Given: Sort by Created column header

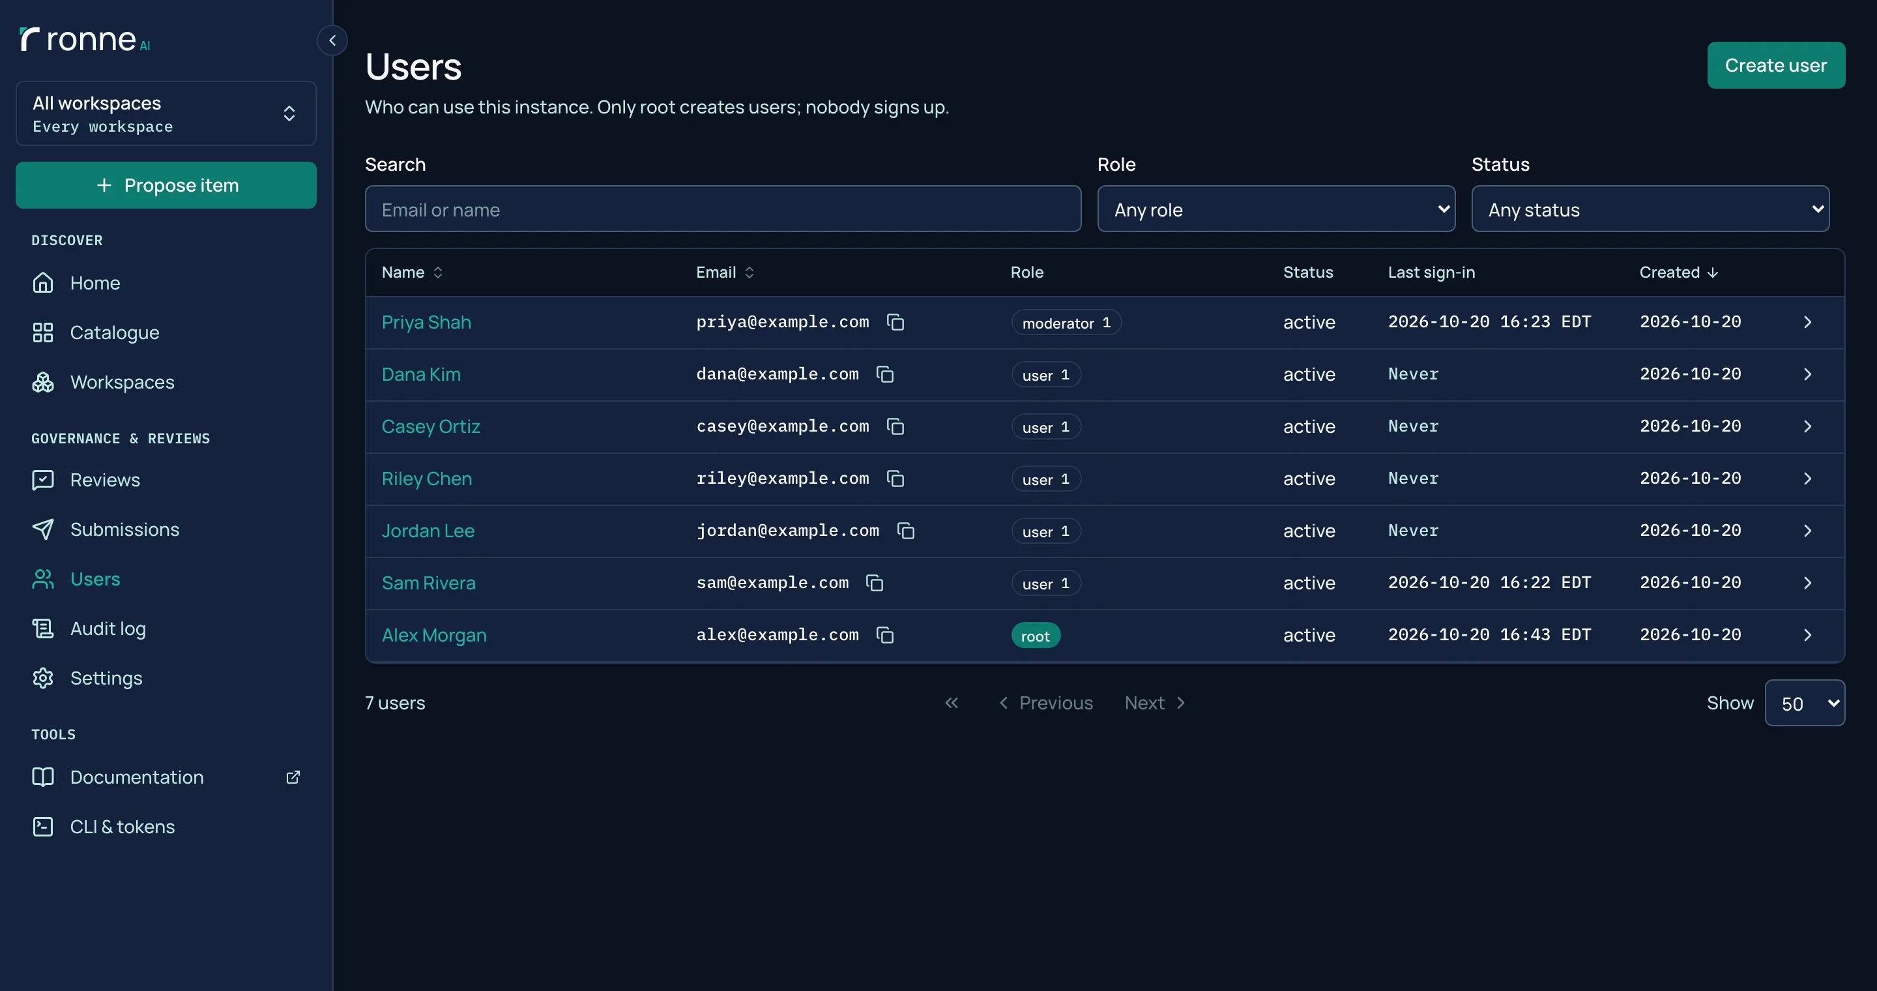Looking at the screenshot, I should (x=1679, y=272).
